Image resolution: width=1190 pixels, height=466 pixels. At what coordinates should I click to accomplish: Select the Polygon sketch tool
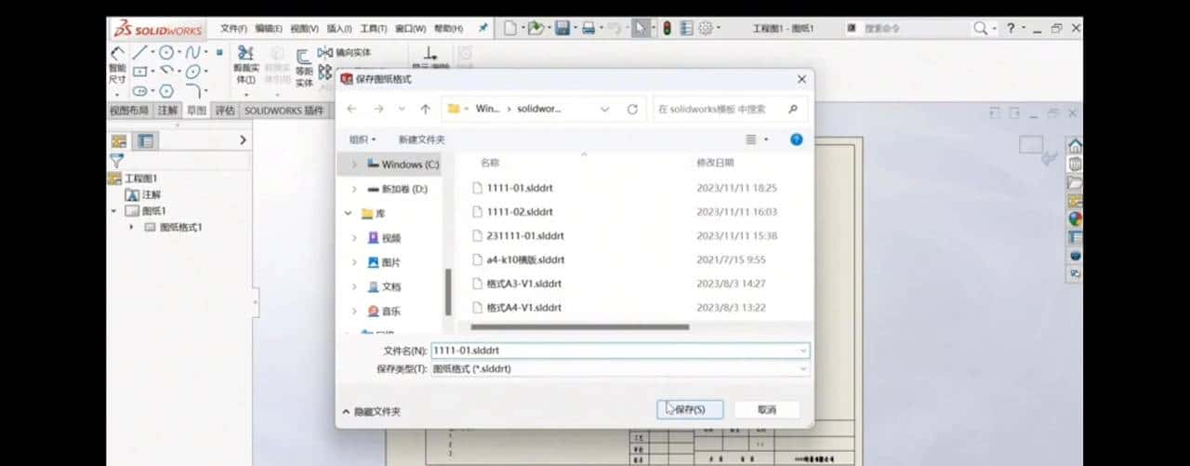tap(166, 91)
